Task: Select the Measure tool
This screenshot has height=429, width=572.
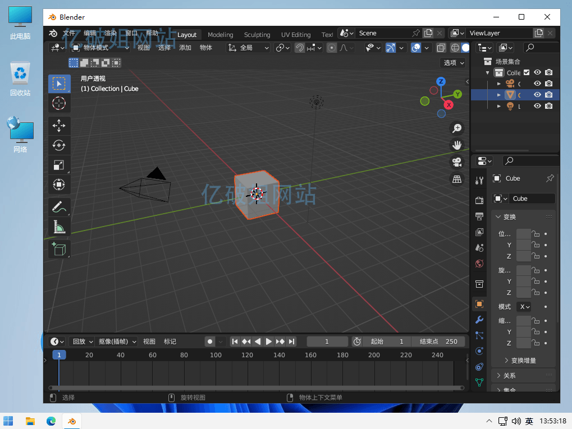Action: 59,227
